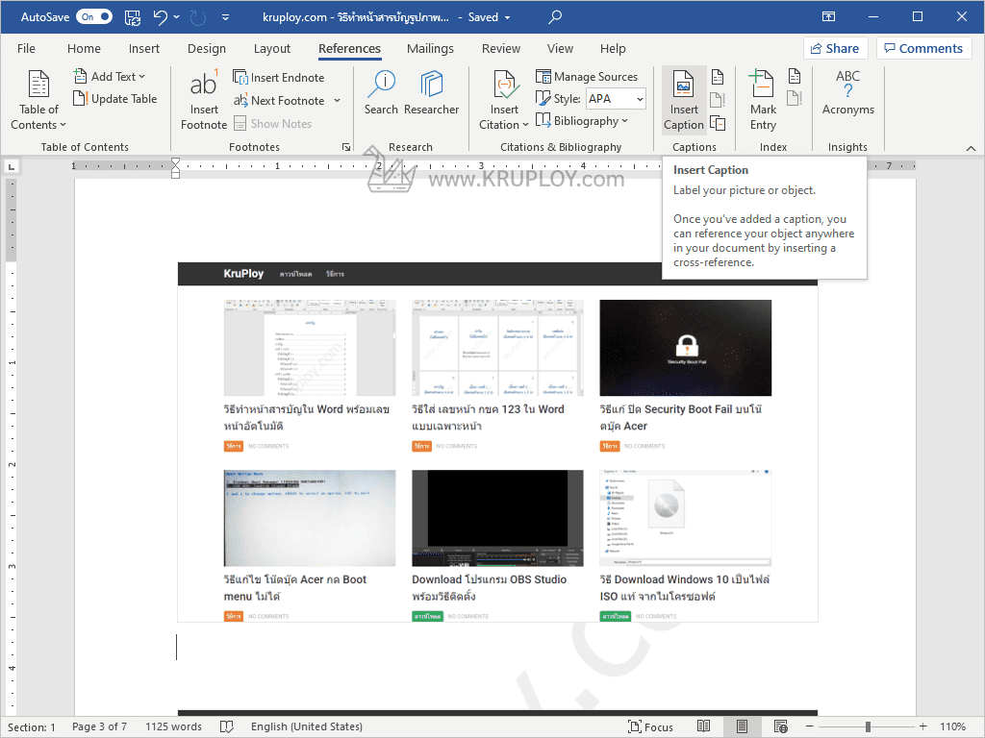Image resolution: width=985 pixels, height=738 pixels.
Task: Select the References tab
Action: 349,48
